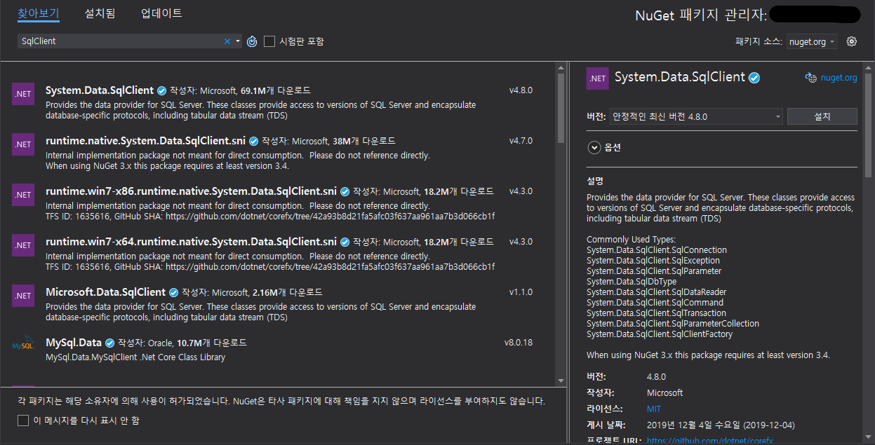
Task: Check 이 메시지를 다시 표시 안 함
Action: pyautogui.click(x=23, y=420)
